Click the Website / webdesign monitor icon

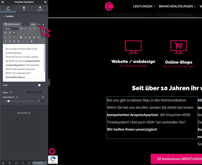tap(133, 47)
